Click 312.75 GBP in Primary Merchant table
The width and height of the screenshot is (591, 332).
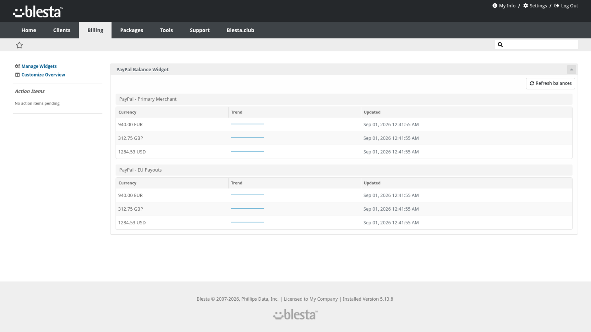click(131, 138)
